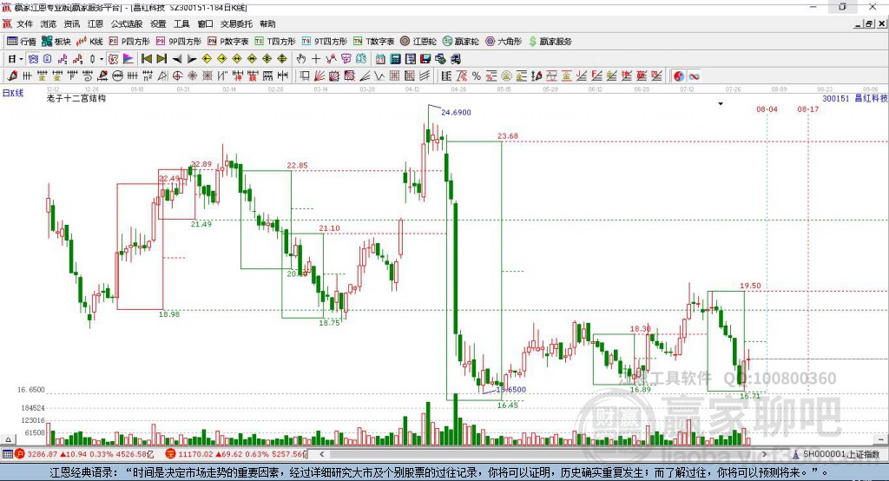Click the yellow diamond with four-way arrows
This screenshot has height=481, width=889.
pos(282,59)
